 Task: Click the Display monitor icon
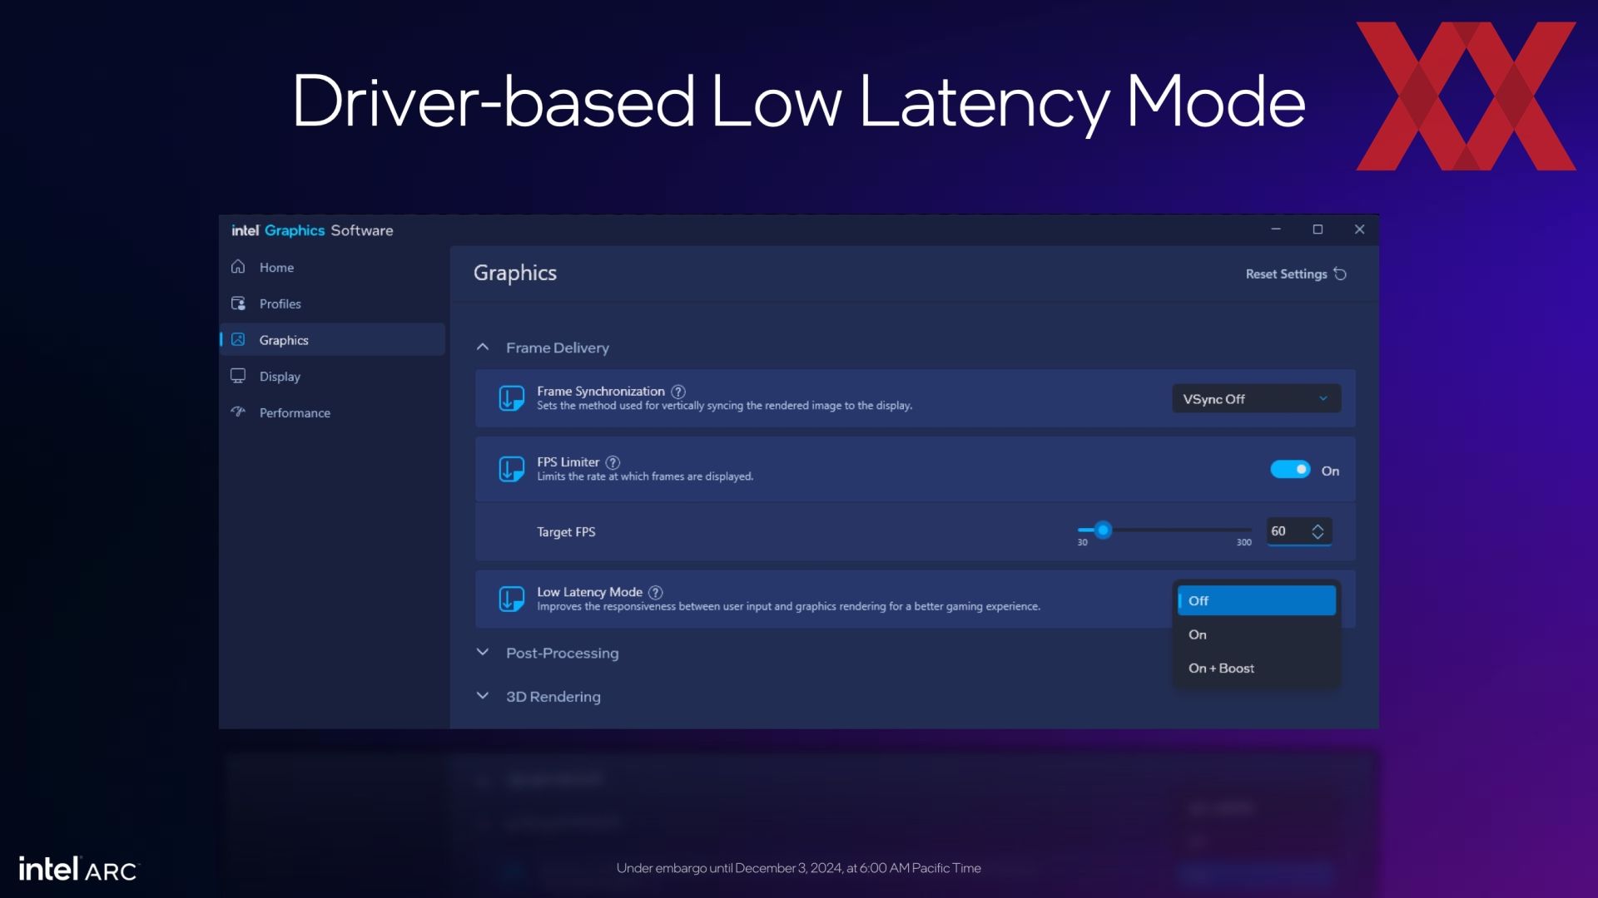pyautogui.click(x=238, y=376)
